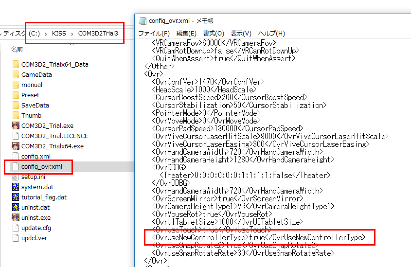
Task: Select the config_ovr.xml file
Action: click(42, 167)
